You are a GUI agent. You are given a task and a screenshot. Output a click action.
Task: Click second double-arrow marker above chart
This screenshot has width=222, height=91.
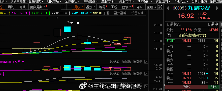(57, 18)
